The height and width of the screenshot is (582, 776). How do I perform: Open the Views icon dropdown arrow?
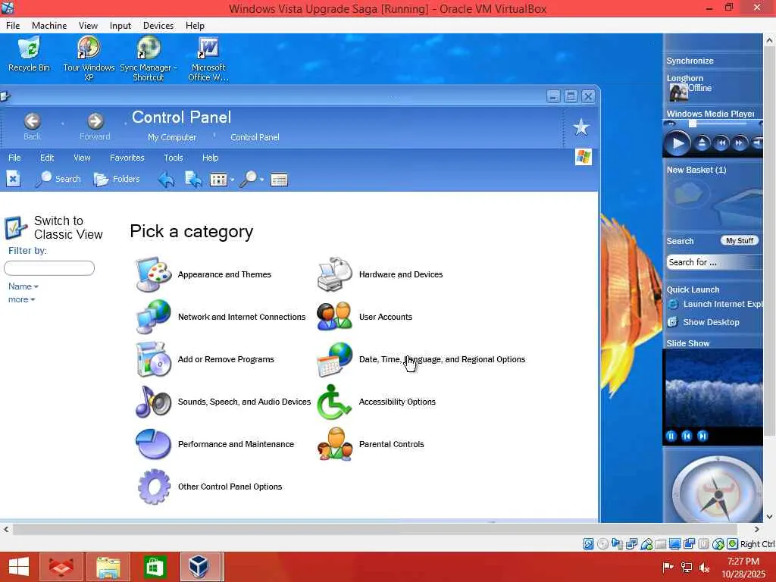(x=232, y=180)
